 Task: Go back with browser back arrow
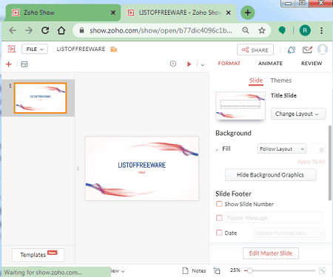pos(13,30)
